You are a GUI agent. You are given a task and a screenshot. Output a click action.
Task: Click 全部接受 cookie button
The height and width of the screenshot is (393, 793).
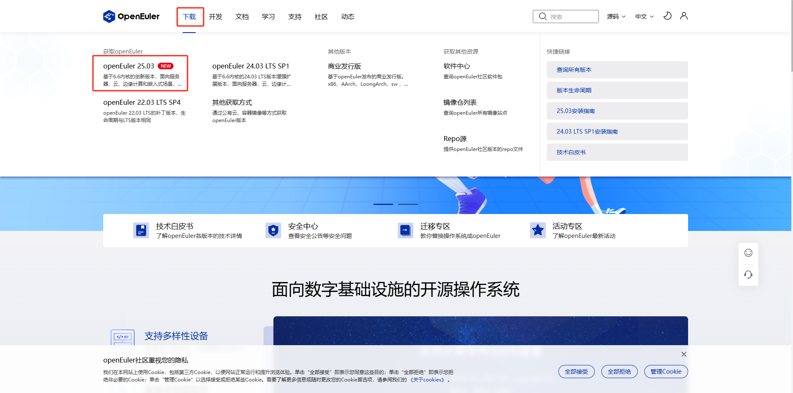click(577, 372)
